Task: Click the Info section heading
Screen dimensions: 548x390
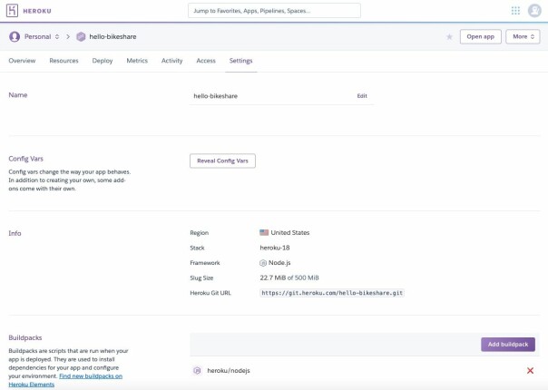Action: [15, 233]
